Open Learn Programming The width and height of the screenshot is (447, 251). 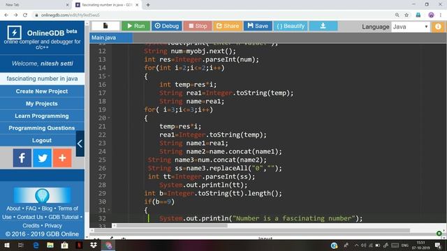(42, 116)
